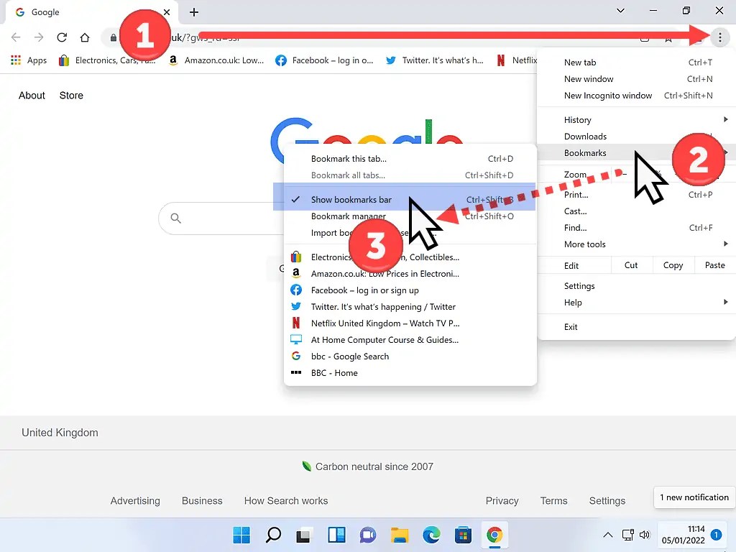The height and width of the screenshot is (552, 736).
Task: Select New tab in Chrome menu
Action: click(636, 63)
